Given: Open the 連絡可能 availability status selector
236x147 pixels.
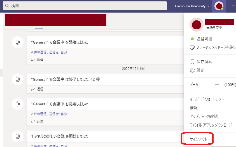Looking at the screenshot, I should click(204, 39).
